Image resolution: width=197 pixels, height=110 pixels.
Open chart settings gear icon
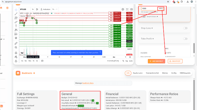click(123, 9)
